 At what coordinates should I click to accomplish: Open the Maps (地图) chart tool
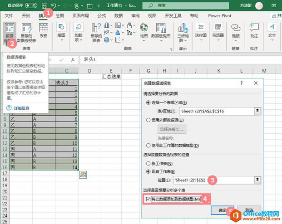pos(144,32)
